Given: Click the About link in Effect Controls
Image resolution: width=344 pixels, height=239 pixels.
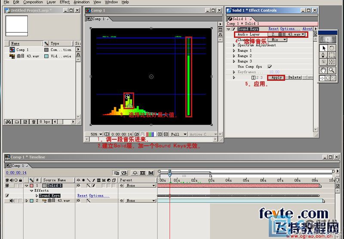Looking at the screenshot, I should (307, 29).
